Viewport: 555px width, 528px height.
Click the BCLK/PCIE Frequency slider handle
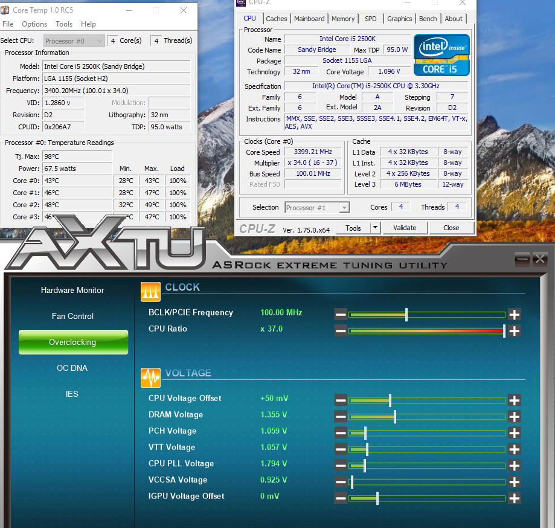(x=406, y=315)
